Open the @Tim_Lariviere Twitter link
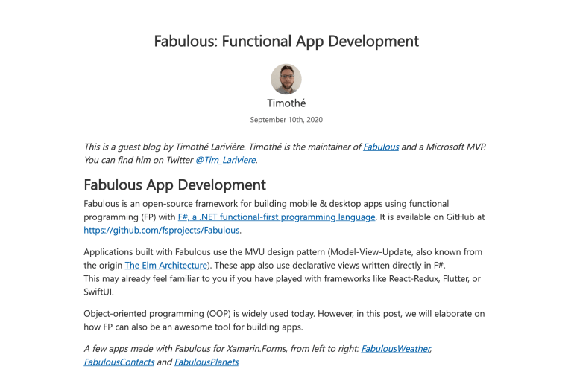This screenshot has height=372, width=574. [x=226, y=160]
